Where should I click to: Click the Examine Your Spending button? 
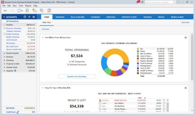(x=77, y=76)
